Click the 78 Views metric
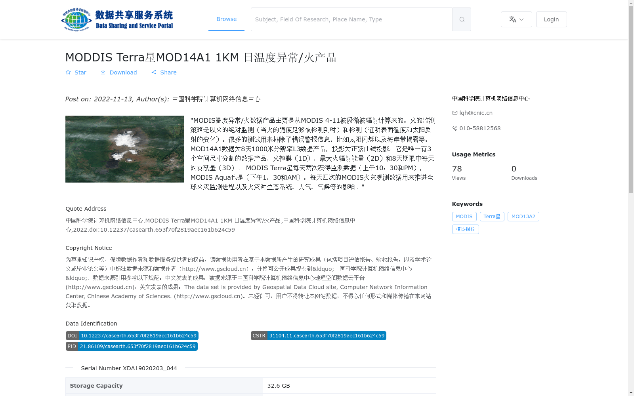Image resolution: width=634 pixels, height=396 pixels. tap(459, 173)
